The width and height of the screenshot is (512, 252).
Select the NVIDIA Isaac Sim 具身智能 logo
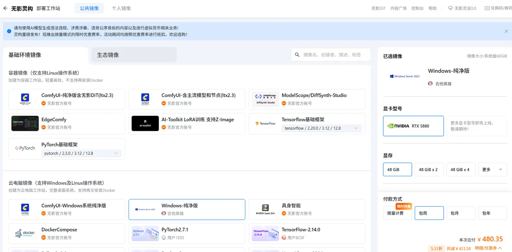tap(266, 210)
